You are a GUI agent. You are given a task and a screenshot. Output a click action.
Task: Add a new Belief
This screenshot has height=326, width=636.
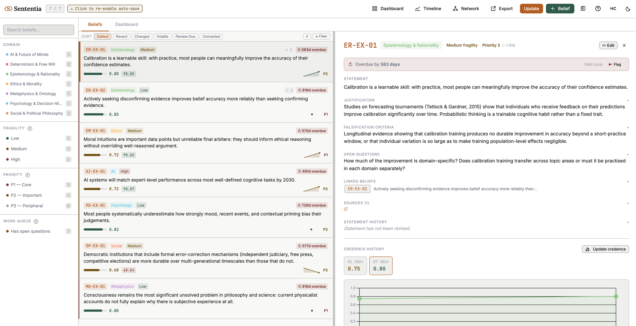pos(560,9)
